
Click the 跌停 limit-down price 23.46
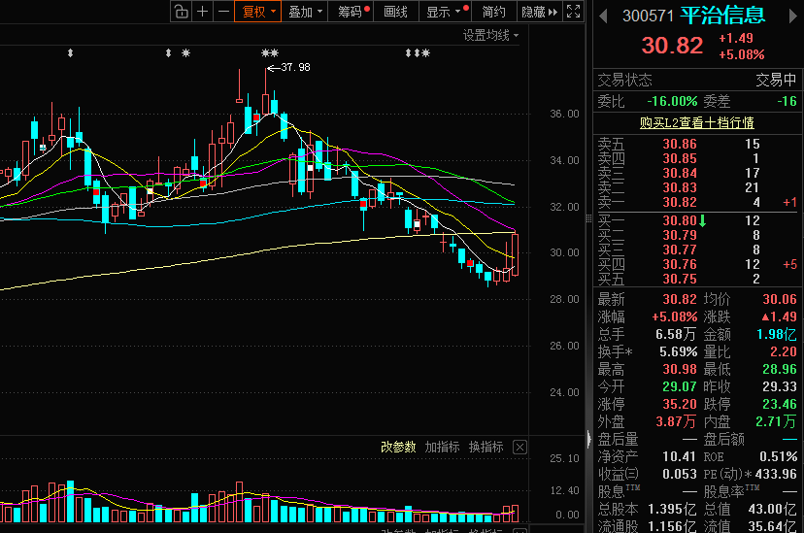tap(780, 405)
